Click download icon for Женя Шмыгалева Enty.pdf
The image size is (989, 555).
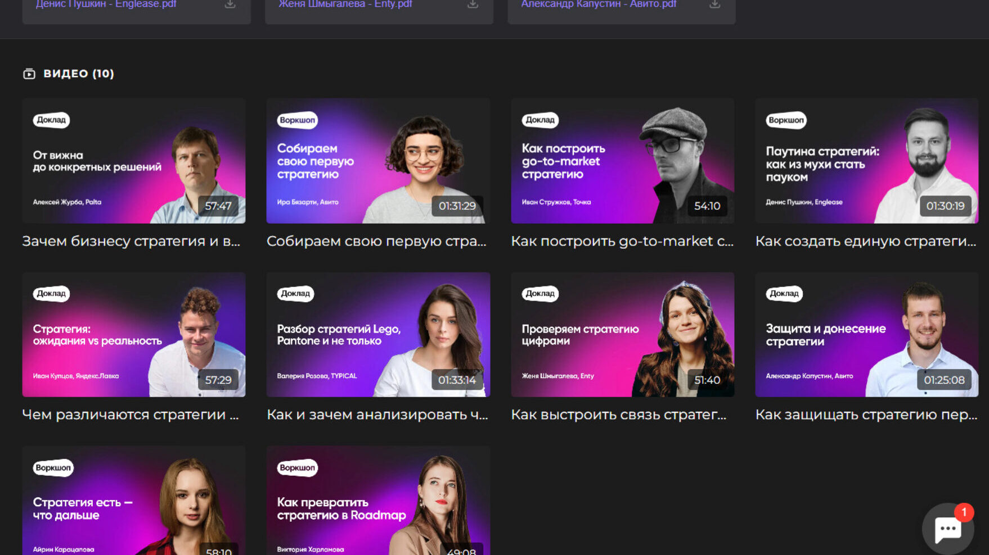pos(473,4)
